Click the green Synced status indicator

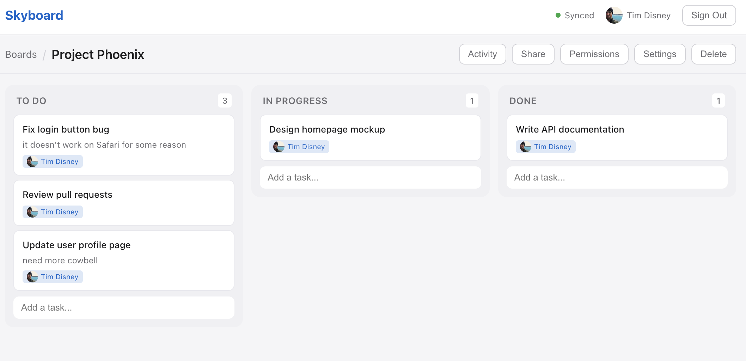coord(558,16)
